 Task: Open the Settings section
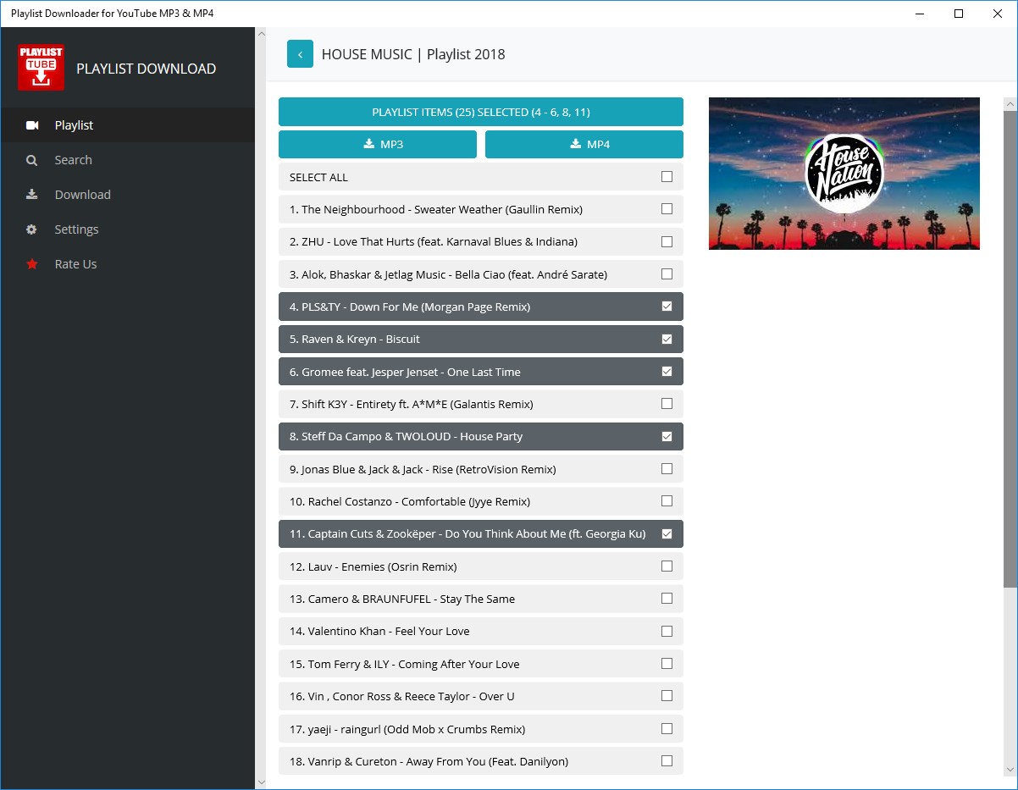tap(127, 229)
